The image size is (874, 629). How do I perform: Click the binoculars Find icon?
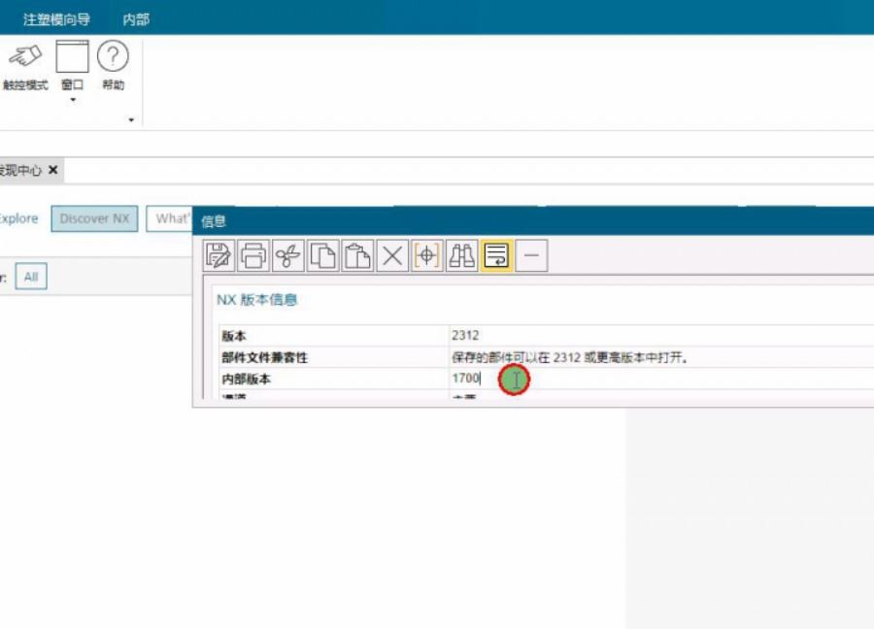462,256
